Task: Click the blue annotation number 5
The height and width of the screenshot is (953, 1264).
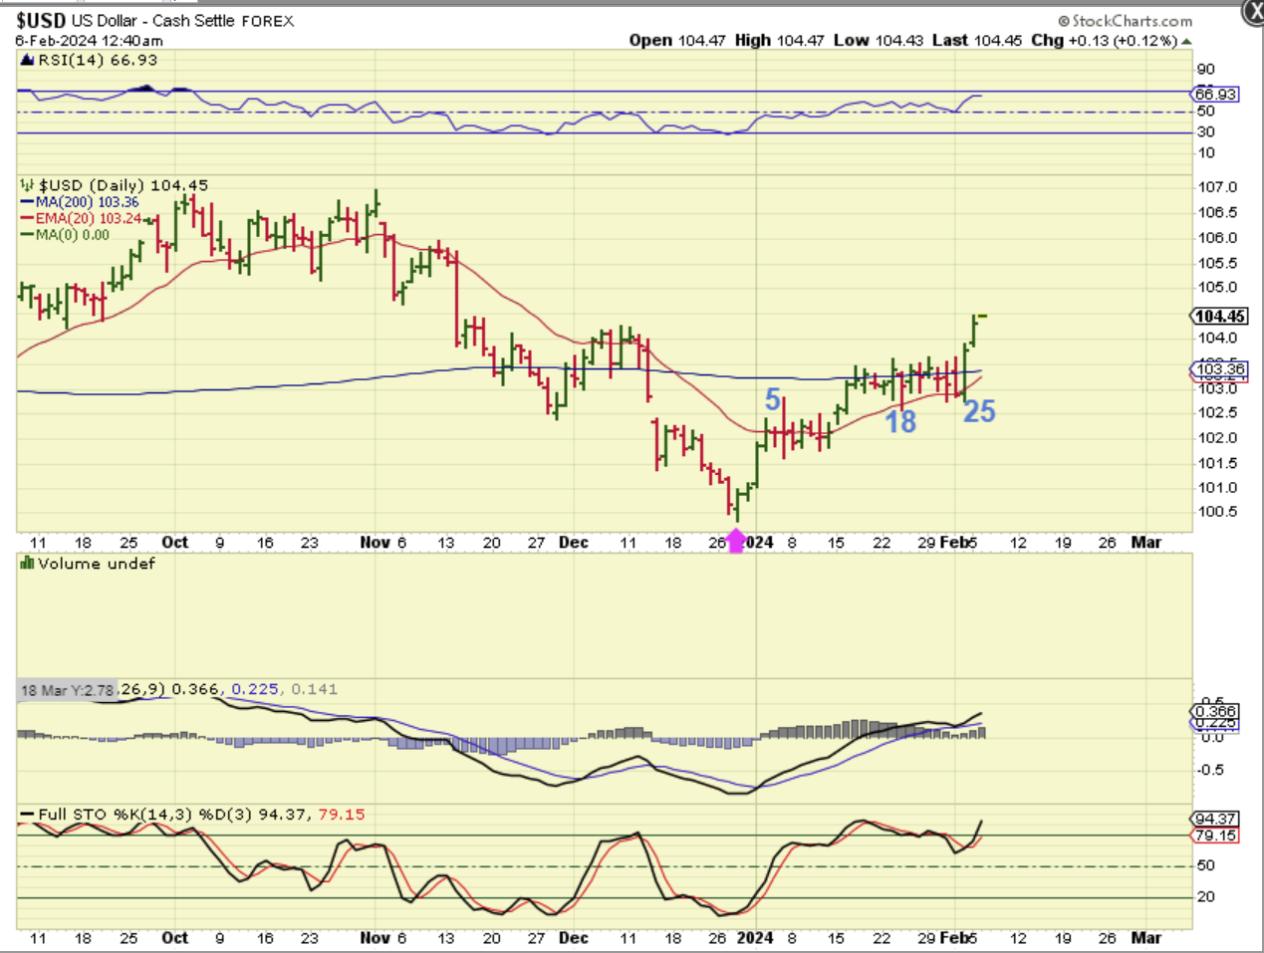Action: point(772,399)
